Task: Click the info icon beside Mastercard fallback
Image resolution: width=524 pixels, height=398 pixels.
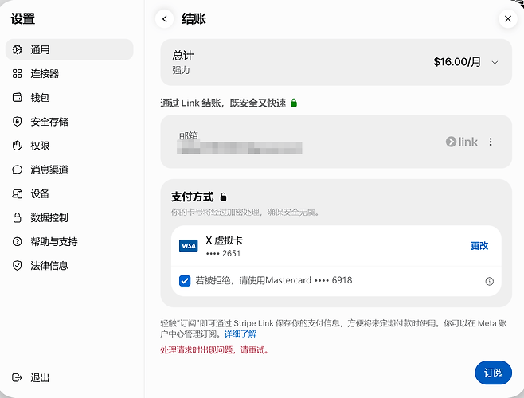Action: click(x=489, y=281)
